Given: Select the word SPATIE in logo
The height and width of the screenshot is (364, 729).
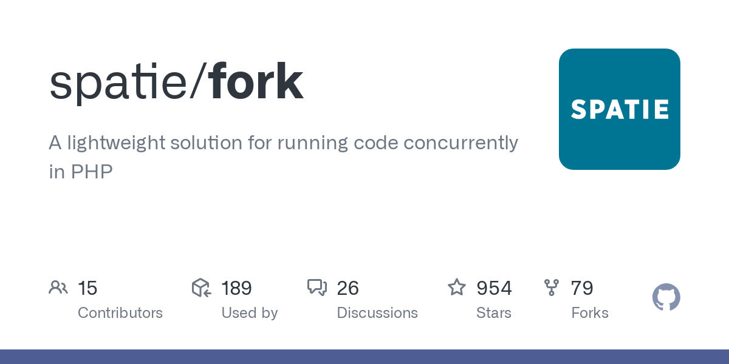Looking at the screenshot, I should [x=620, y=110].
